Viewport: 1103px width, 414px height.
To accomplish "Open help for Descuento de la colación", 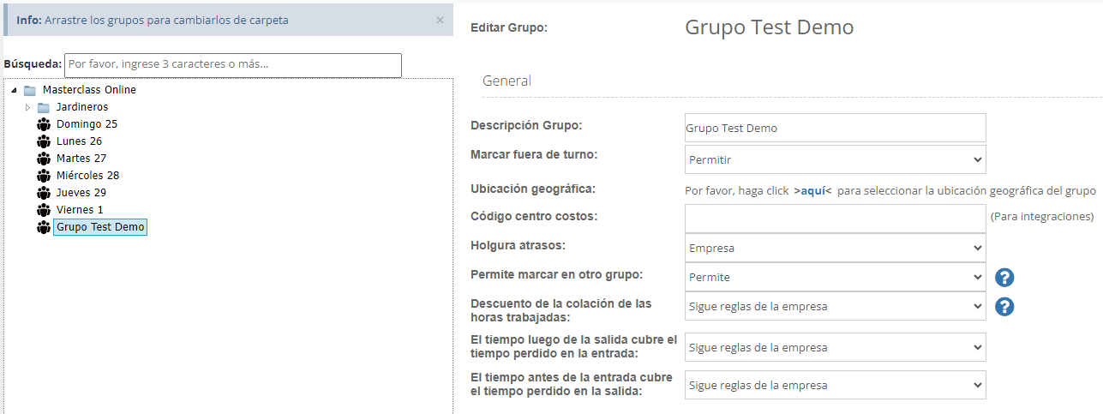I will point(1004,307).
